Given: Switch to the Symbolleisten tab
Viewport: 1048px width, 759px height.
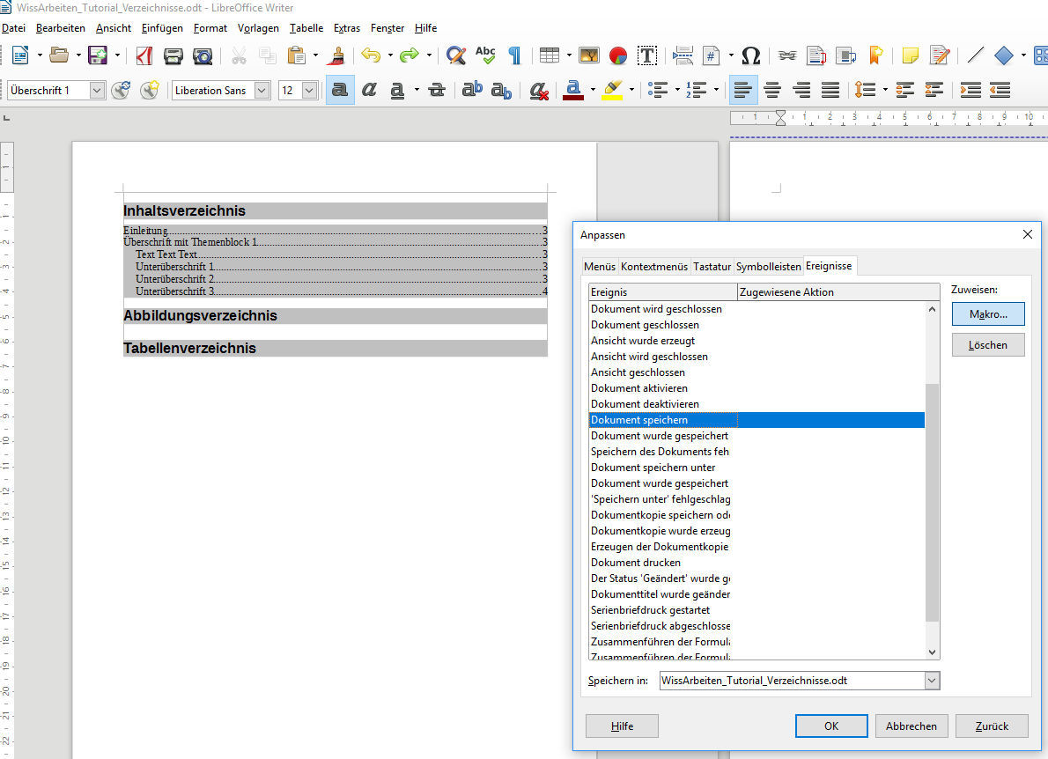Looking at the screenshot, I should click(769, 267).
